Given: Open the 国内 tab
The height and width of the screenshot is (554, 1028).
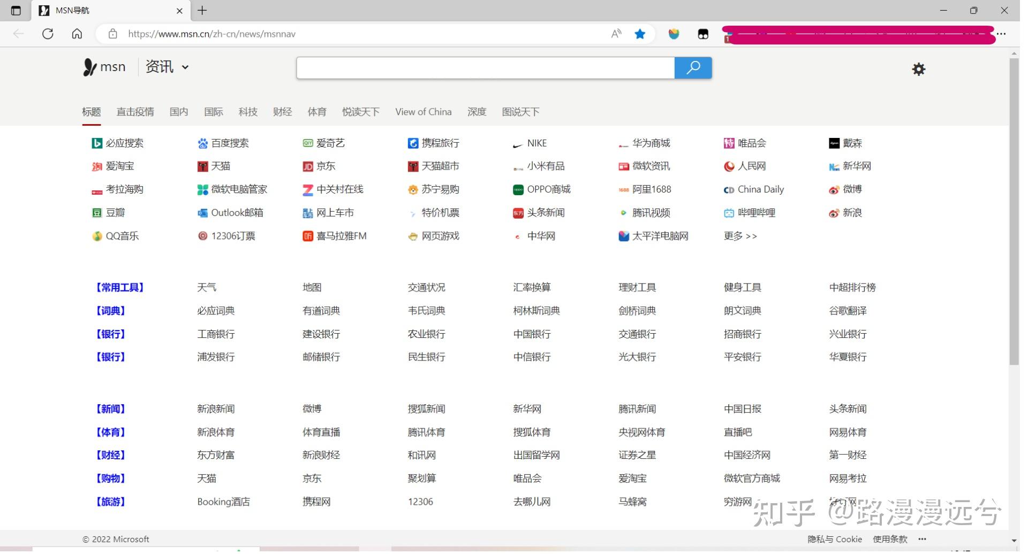Looking at the screenshot, I should 180,112.
